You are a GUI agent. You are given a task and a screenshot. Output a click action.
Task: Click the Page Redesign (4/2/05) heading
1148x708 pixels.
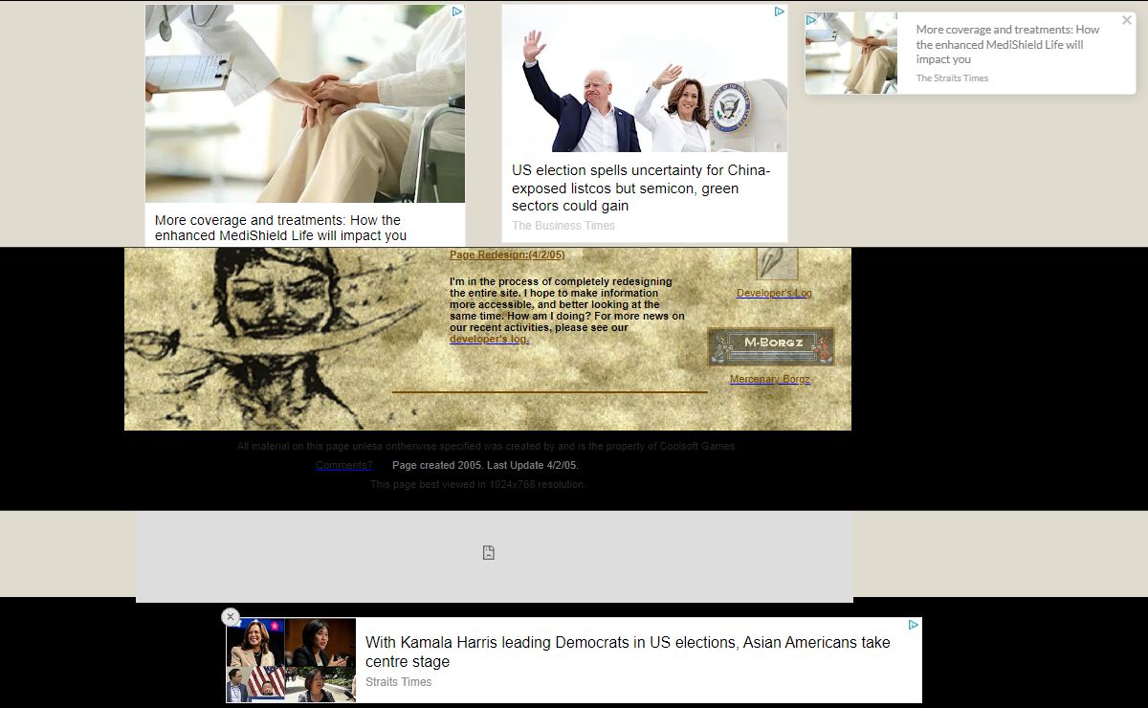[x=507, y=254]
